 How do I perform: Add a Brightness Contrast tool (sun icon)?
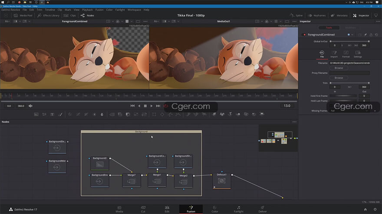[94, 114]
